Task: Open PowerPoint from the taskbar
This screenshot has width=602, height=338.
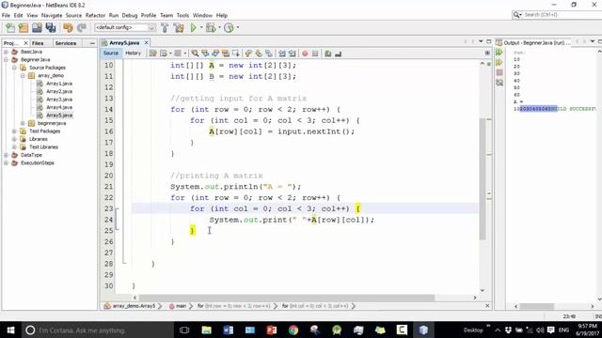Action: [272, 330]
